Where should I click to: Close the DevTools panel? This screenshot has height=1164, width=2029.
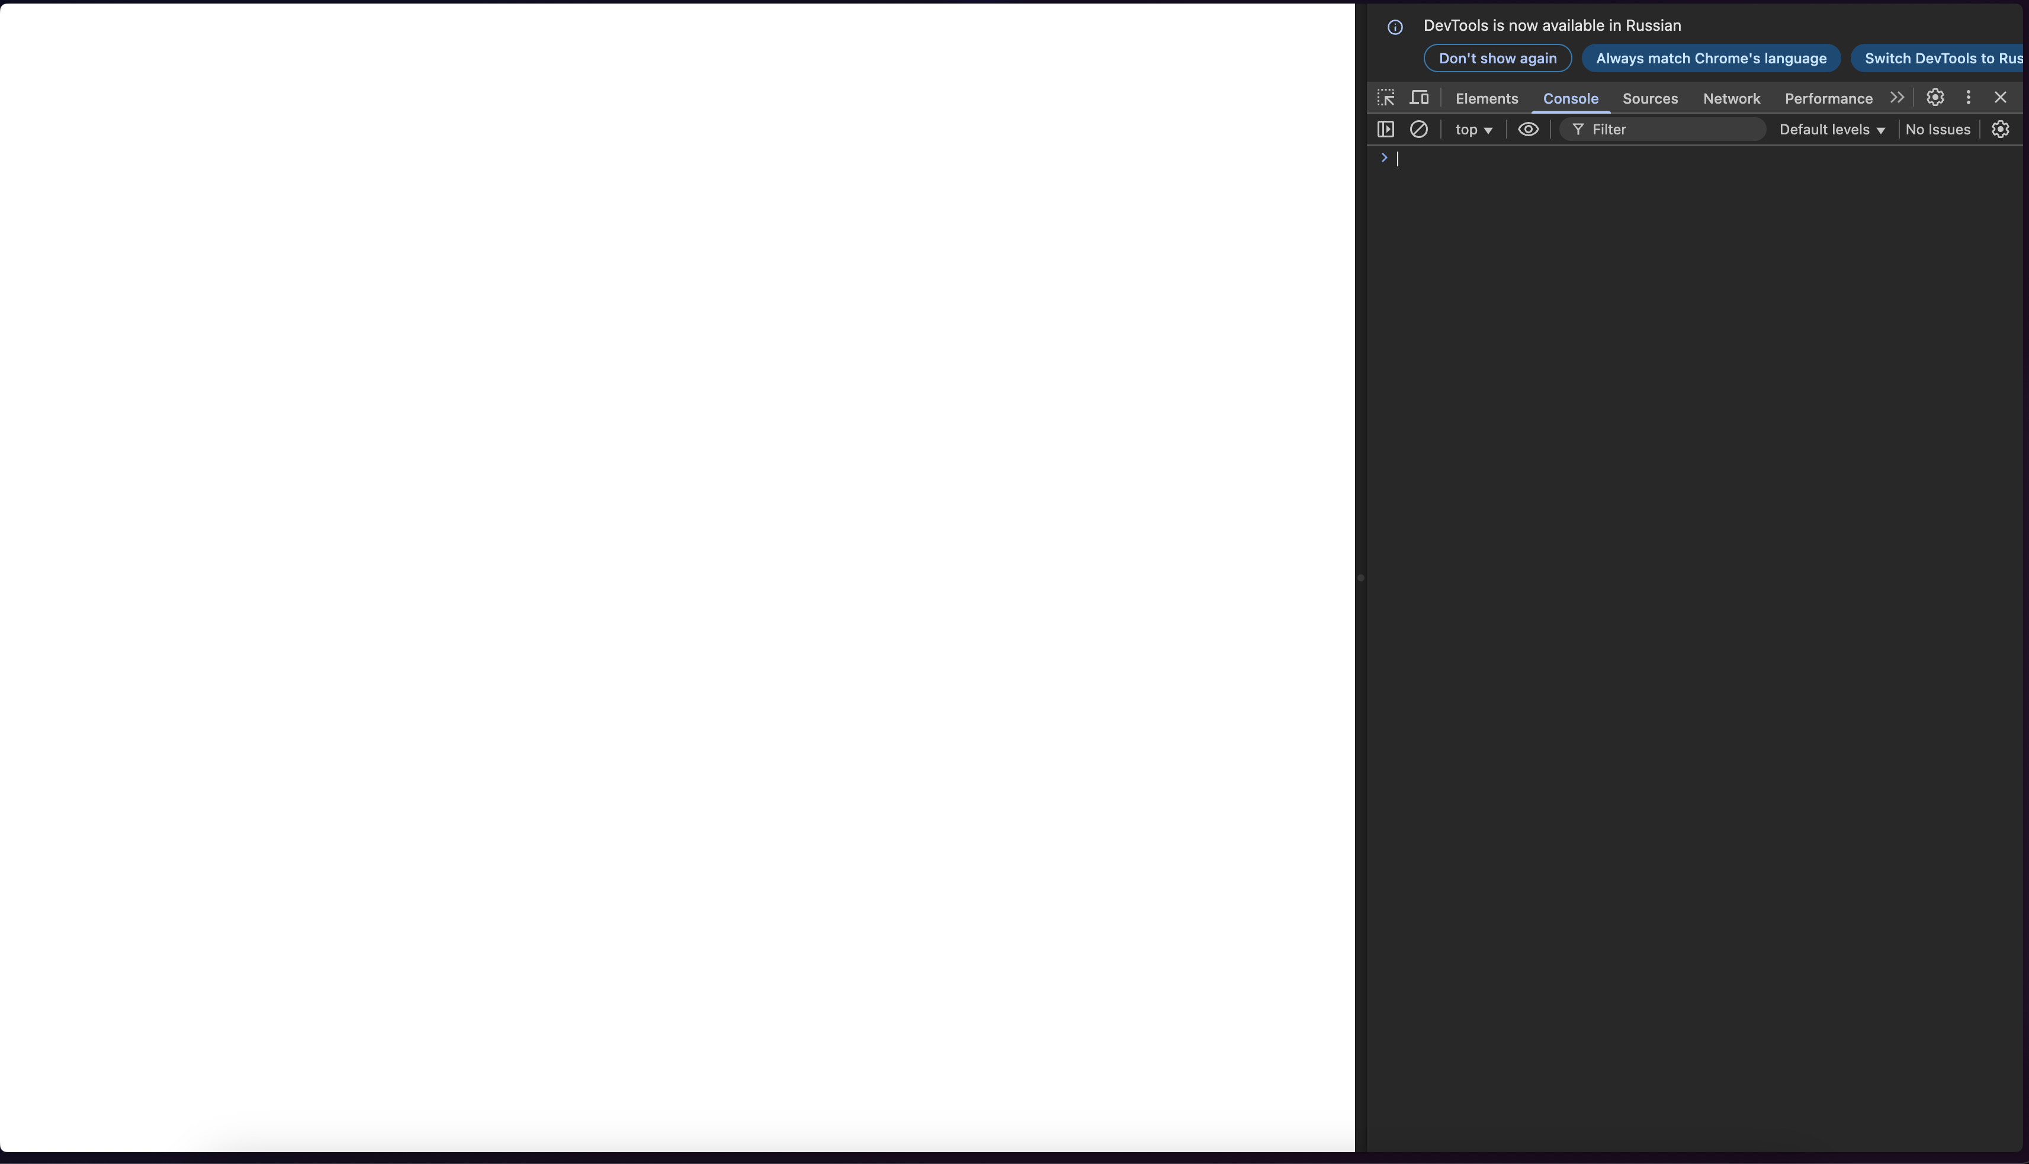[x=2000, y=98]
